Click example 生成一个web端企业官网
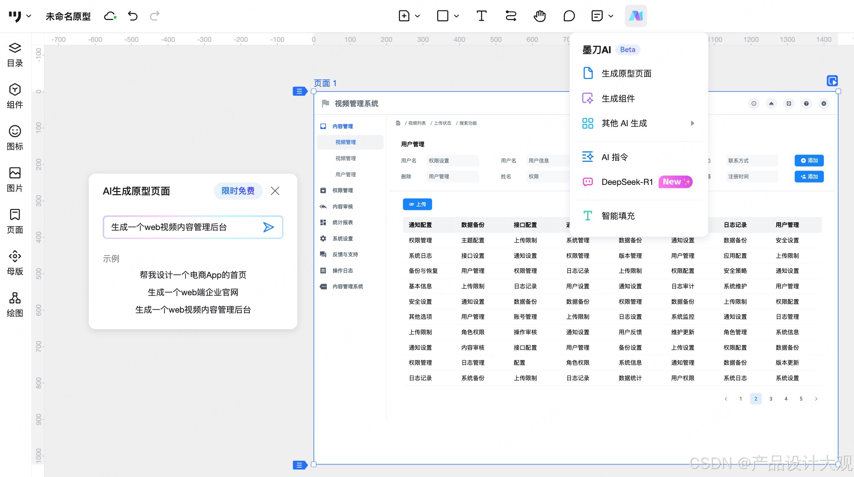854x477 pixels. (x=193, y=292)
